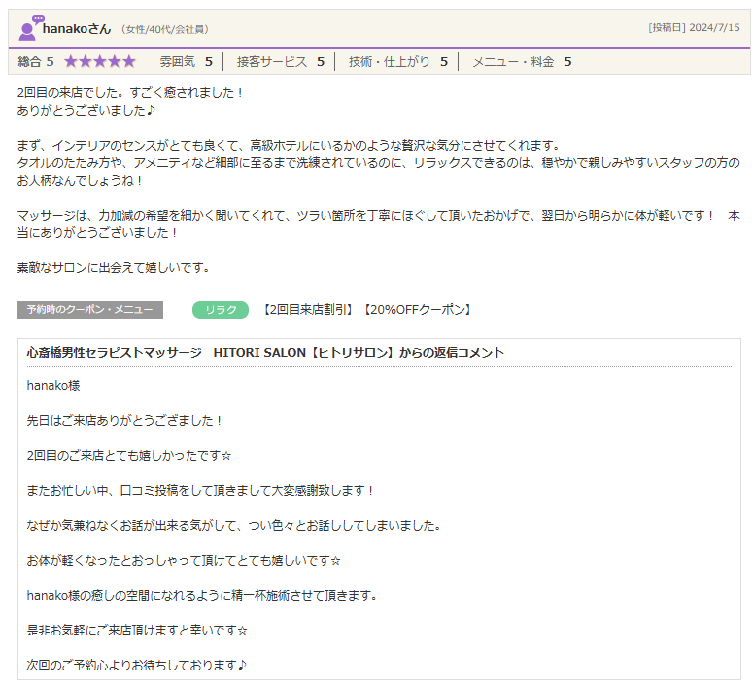Click the line 2回目のご来店とても嬉しかったです☆
This screenshot has height=687, width=753.
(x=129, y=456)
